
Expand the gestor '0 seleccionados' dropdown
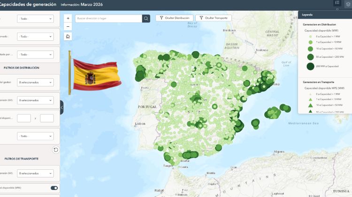click(35, 83)
